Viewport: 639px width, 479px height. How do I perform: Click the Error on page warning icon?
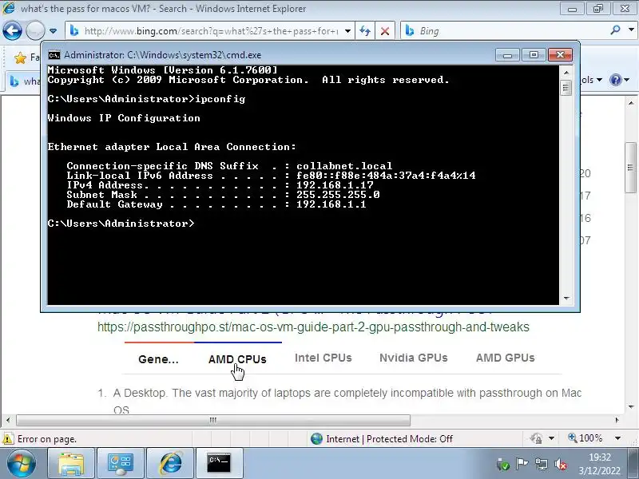pos(8,438)
